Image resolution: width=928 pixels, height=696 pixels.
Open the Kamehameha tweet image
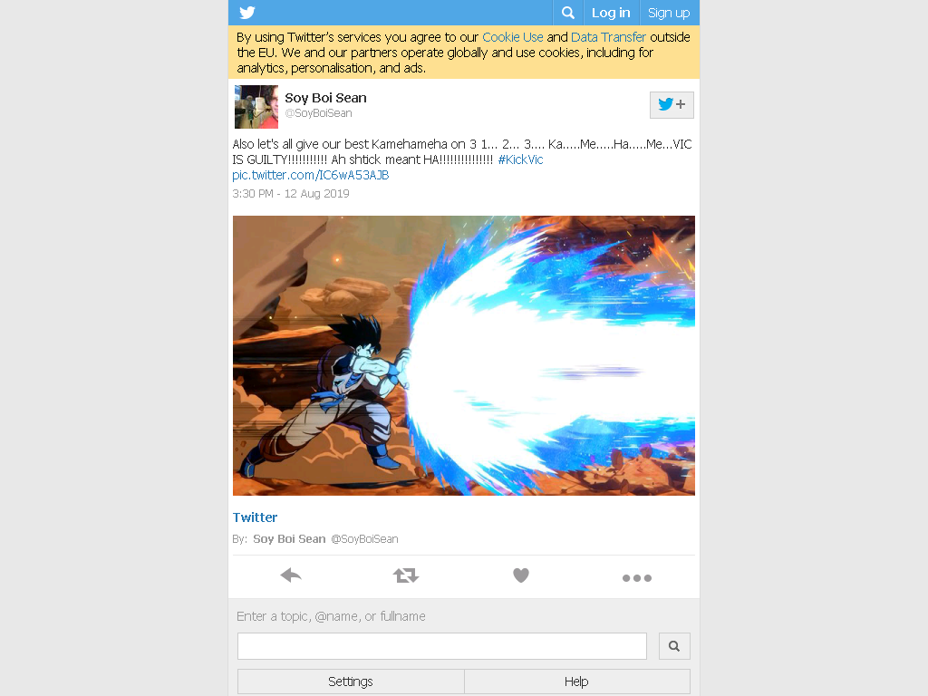click(464, 355)
